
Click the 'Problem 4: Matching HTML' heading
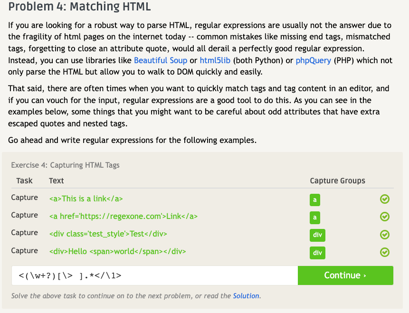pos(80,8)
